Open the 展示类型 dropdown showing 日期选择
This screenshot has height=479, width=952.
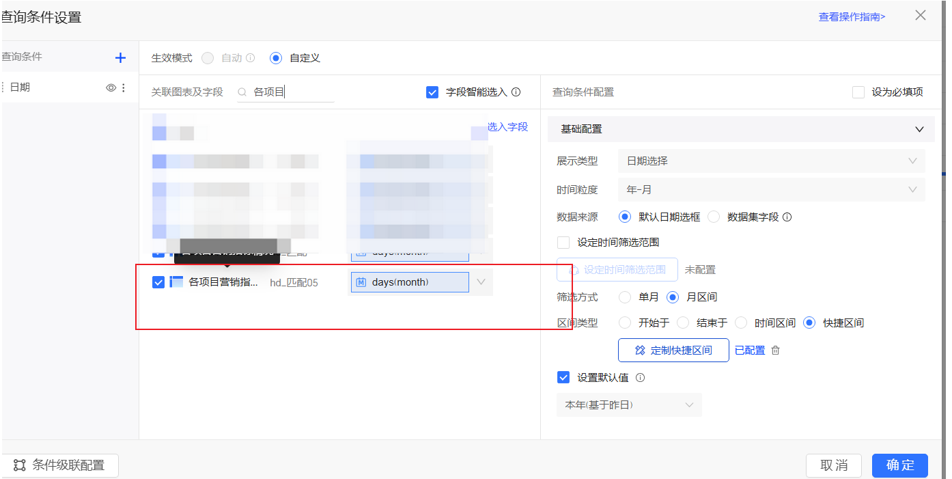[771, 161]
